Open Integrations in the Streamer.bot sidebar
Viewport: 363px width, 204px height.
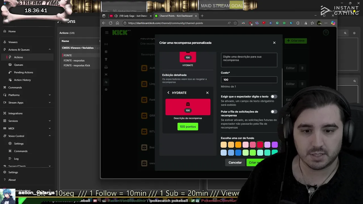point(15,113)
